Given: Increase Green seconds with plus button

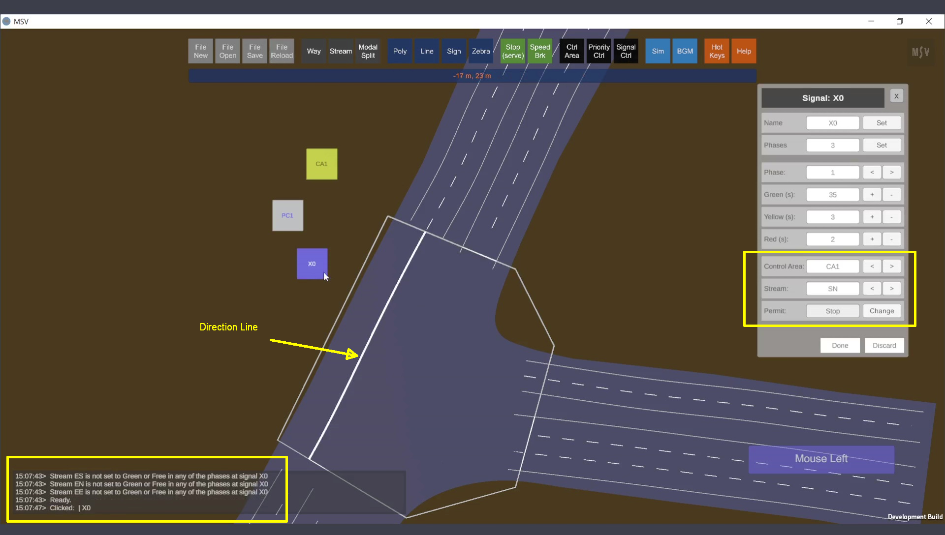Looking at the screenshot, I should tap(872, 195).
